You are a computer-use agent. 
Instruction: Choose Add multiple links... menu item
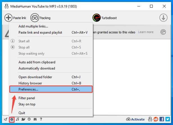51,26
